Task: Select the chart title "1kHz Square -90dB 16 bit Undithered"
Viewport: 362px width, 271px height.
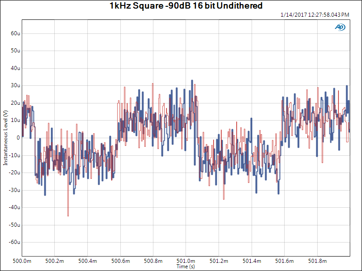Action: [186, 6]
